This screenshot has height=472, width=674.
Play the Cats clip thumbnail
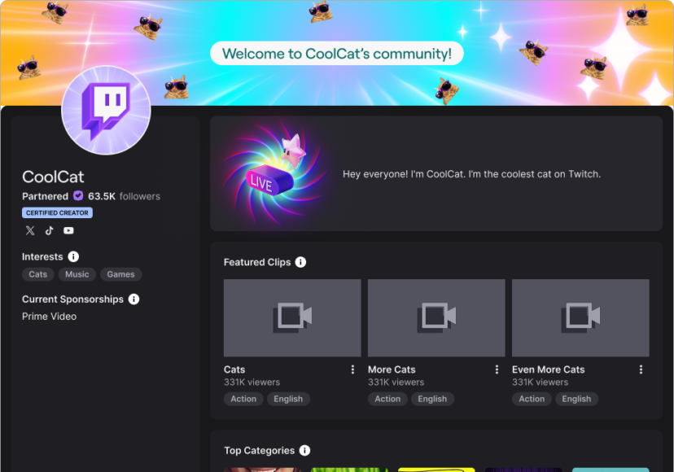point(292,317)
